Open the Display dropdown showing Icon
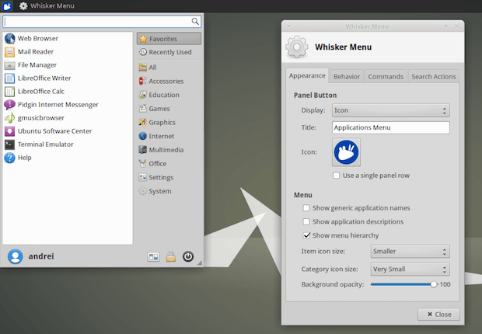Viewport: 482px width, 334px height. click(x=391, y=110)
